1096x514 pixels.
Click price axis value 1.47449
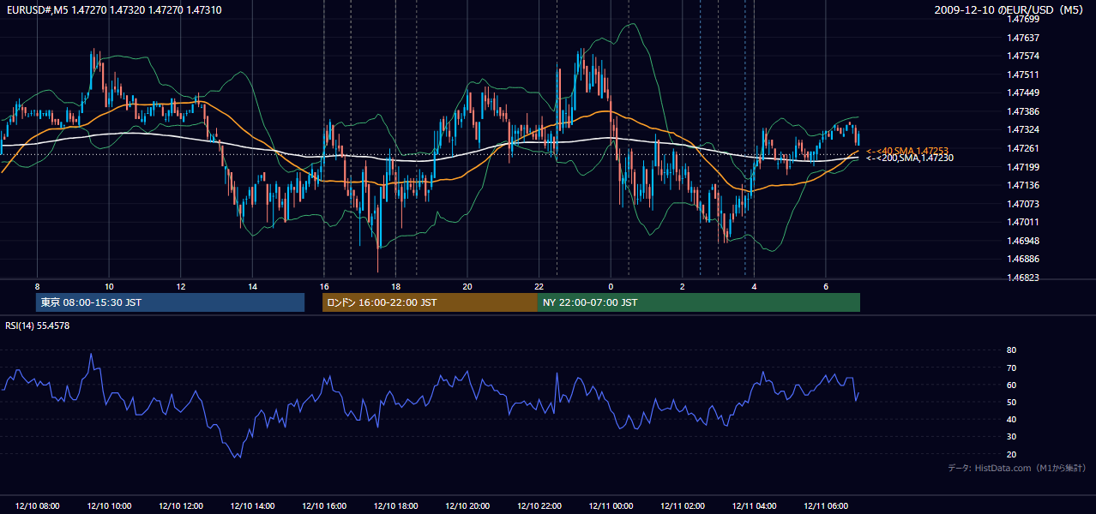pos(1023,93)
